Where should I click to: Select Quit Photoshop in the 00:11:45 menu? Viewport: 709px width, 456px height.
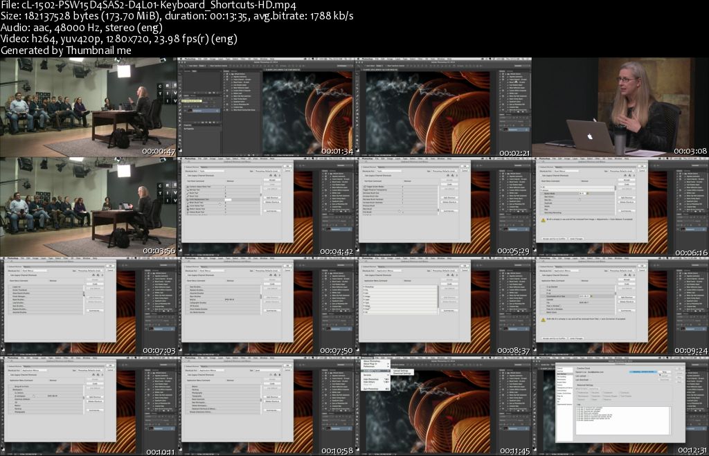point(371,388)
